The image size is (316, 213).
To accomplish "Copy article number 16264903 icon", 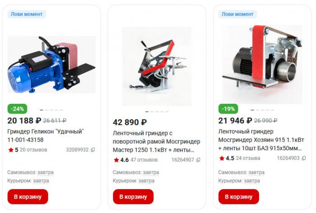I will (x=304, y=158).
